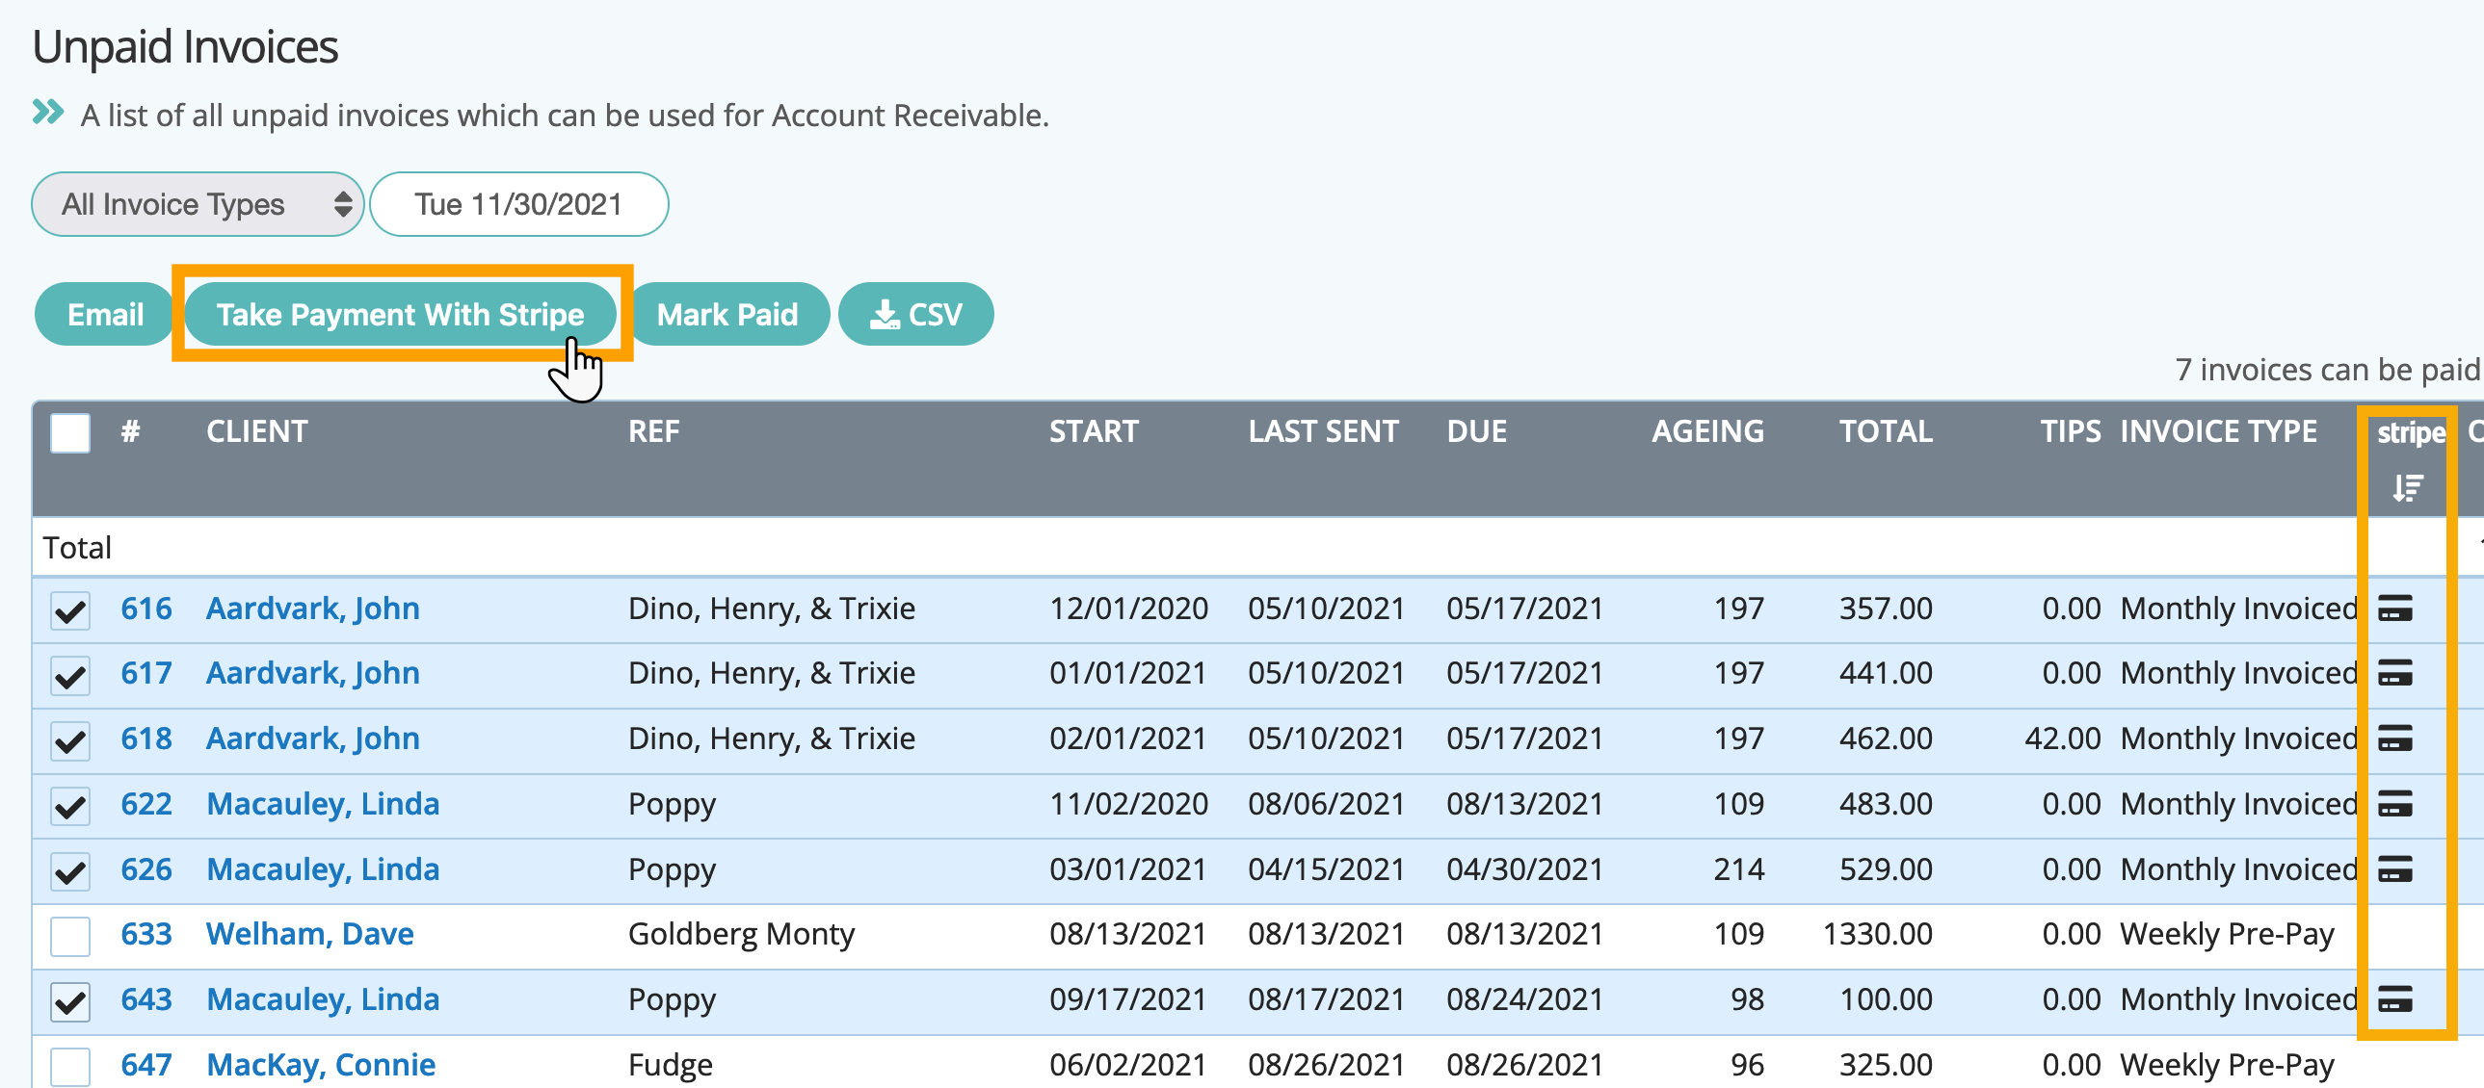Image resolution: width=2484 pixels, height=1088 pixels.
Task: Open invoice number 643 link
Action: [145, 999]
